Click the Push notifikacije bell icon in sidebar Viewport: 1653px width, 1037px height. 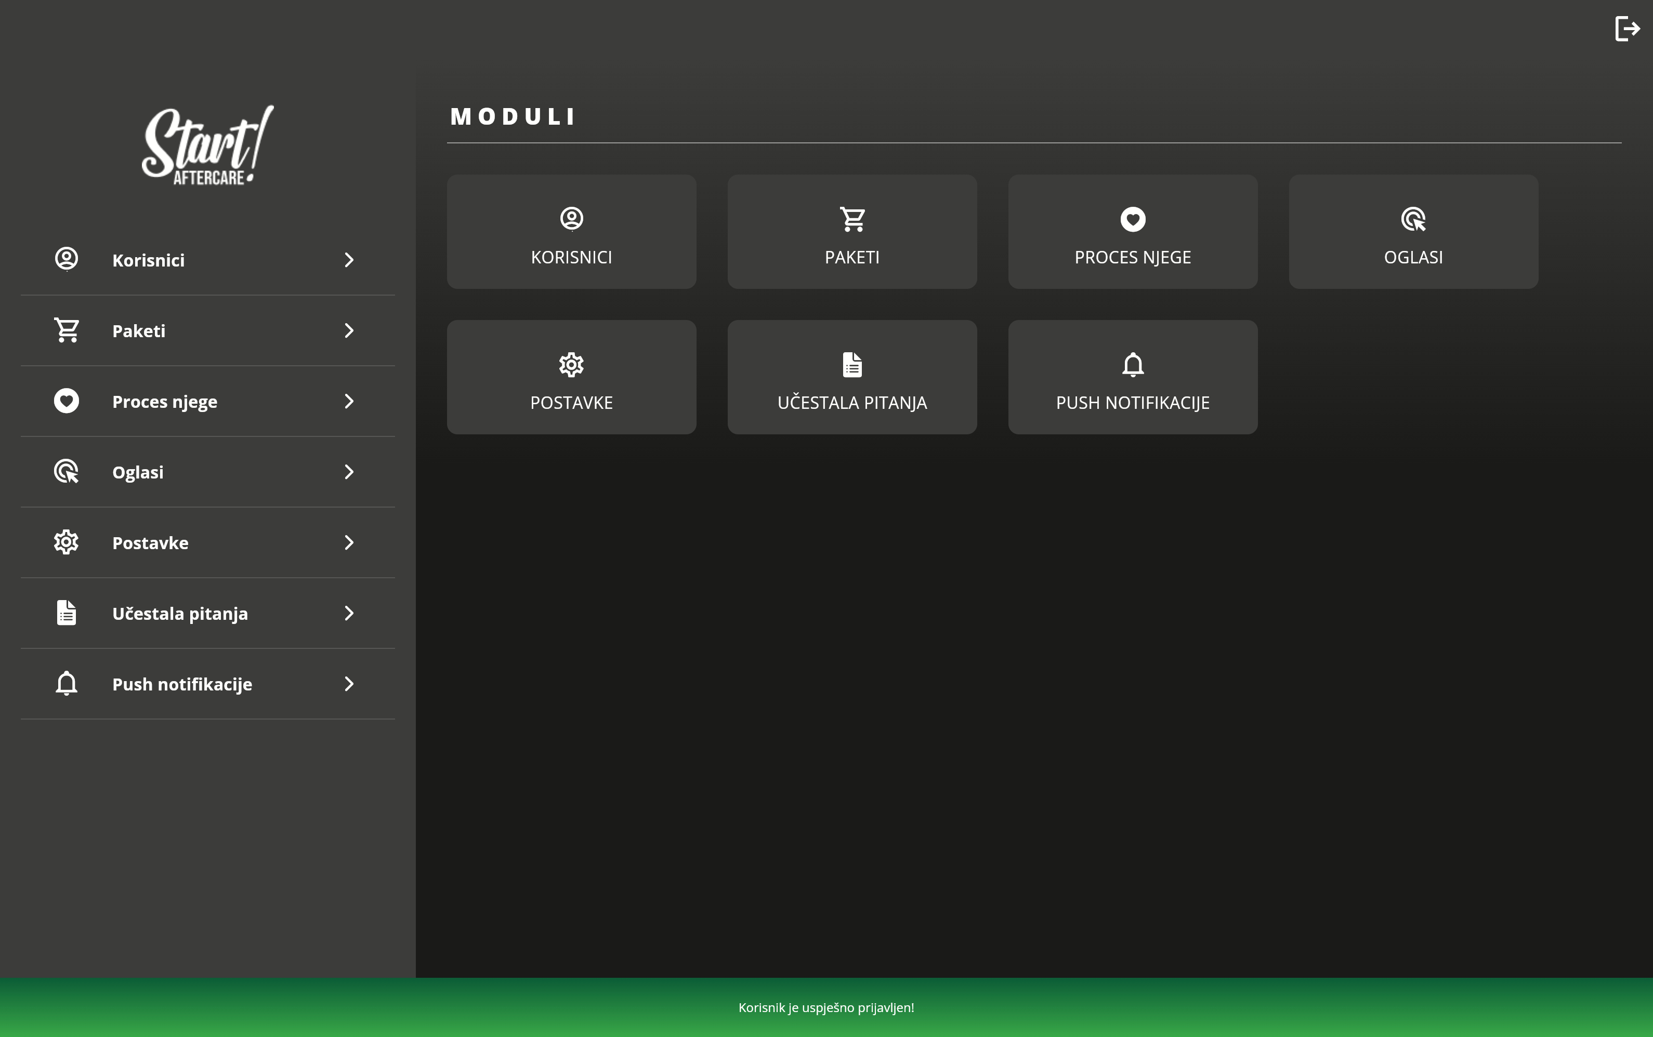(x=67, y=683)
